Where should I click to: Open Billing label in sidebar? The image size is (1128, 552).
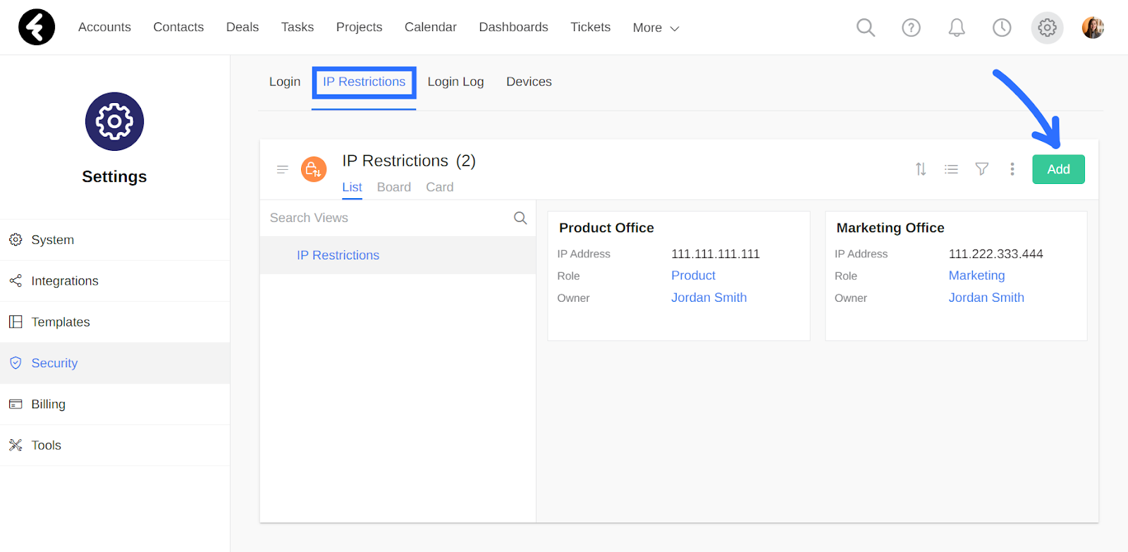point(49,404)
